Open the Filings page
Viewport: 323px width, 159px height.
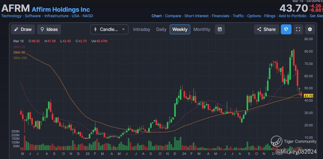tap(270, 16)
